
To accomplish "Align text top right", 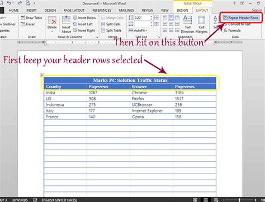I will tap(177, 18).
